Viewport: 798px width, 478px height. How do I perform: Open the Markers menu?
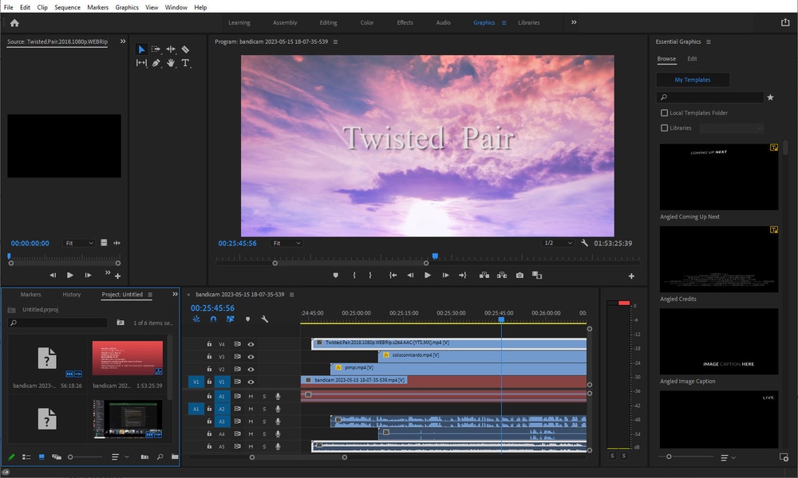tap(97, 7)
